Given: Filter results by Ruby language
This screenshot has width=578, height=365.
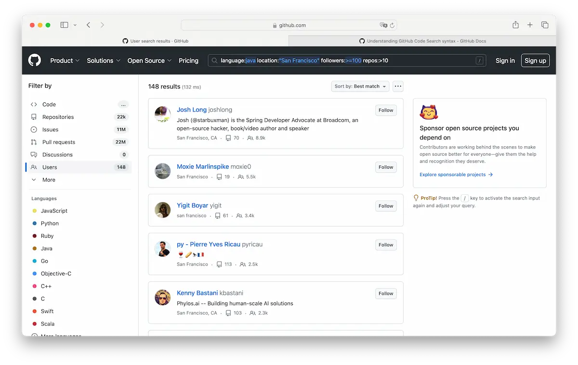Looking at the screenshot, I should point(47,236).
